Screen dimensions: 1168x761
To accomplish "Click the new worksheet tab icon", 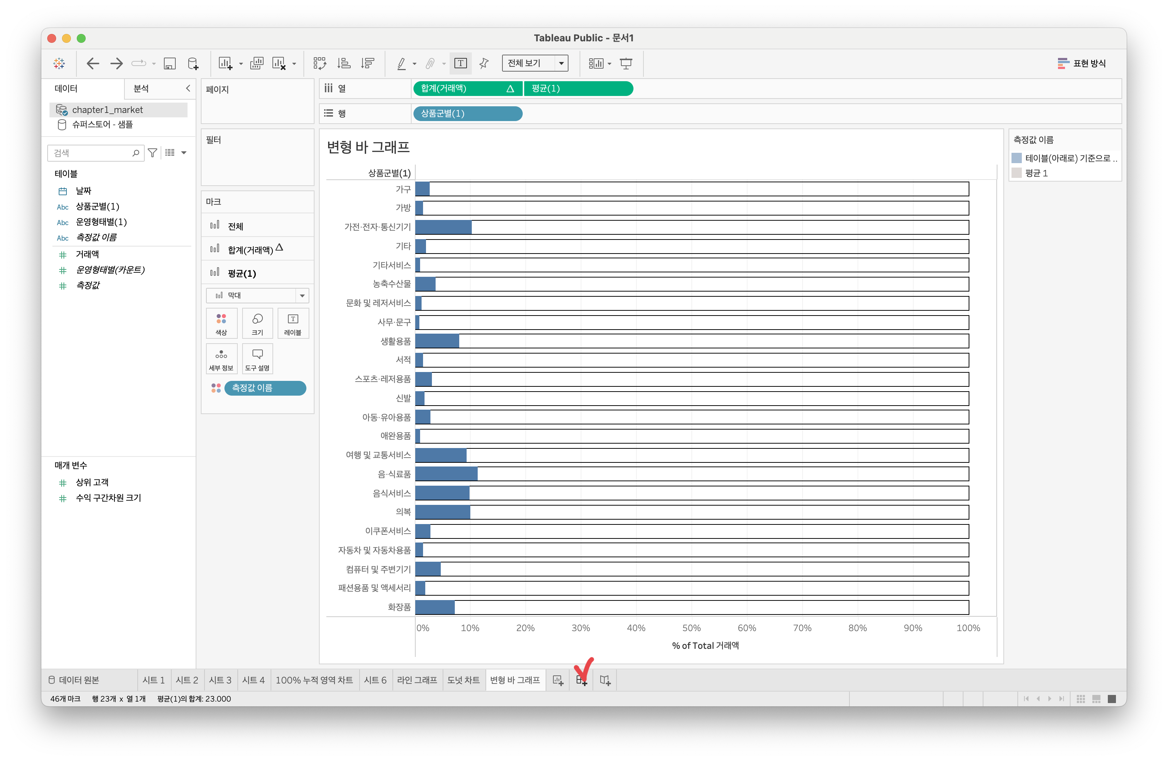I will [558, 681].
